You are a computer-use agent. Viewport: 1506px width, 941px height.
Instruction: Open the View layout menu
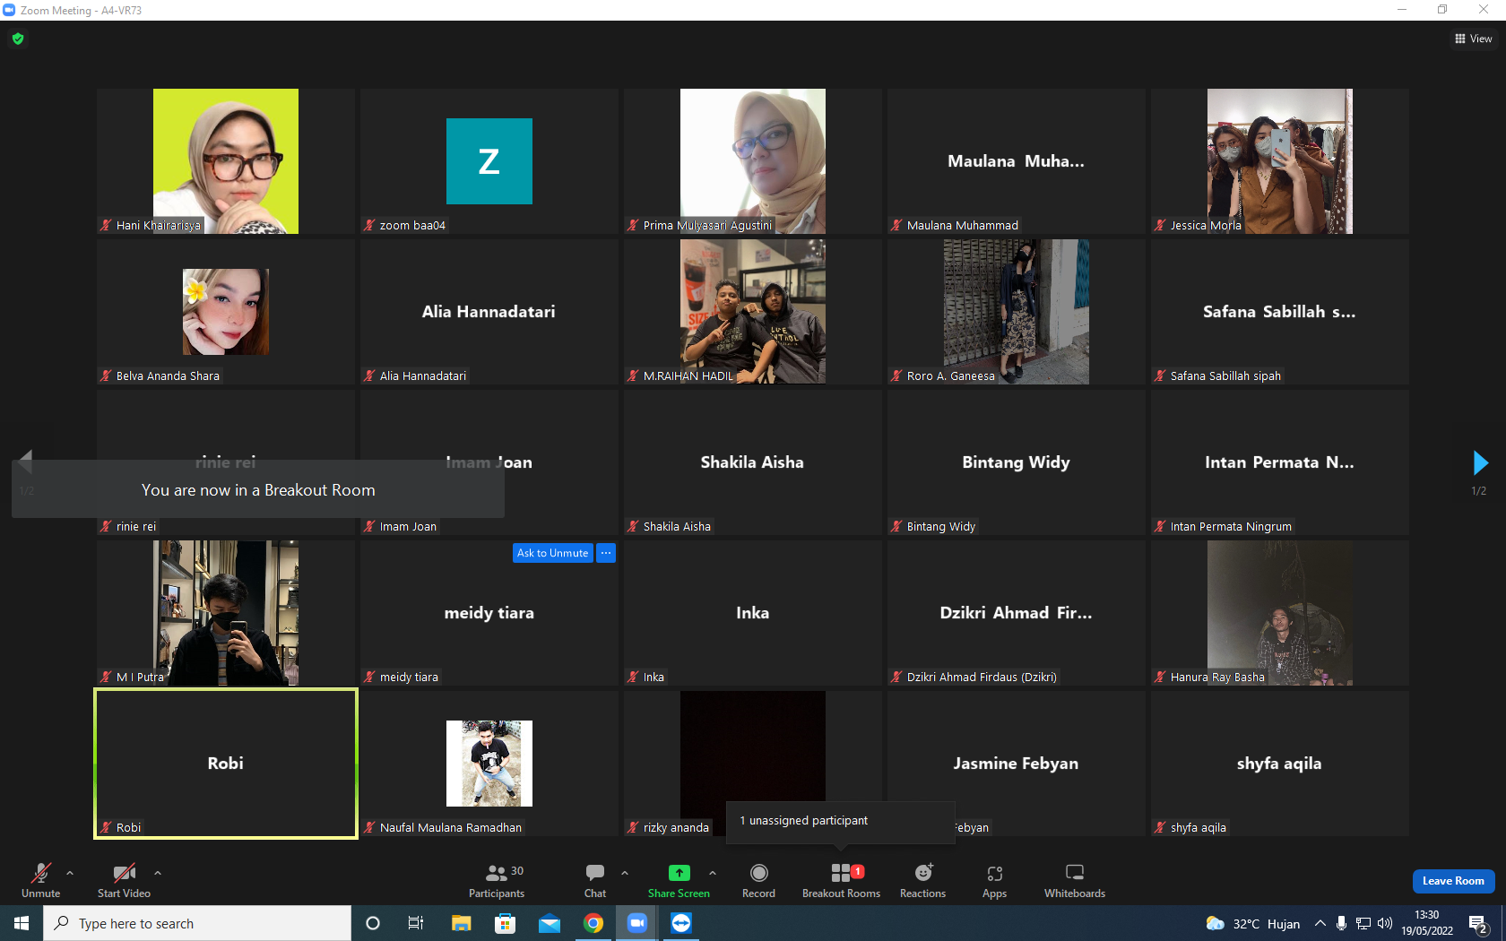(x=1474, y=39)
